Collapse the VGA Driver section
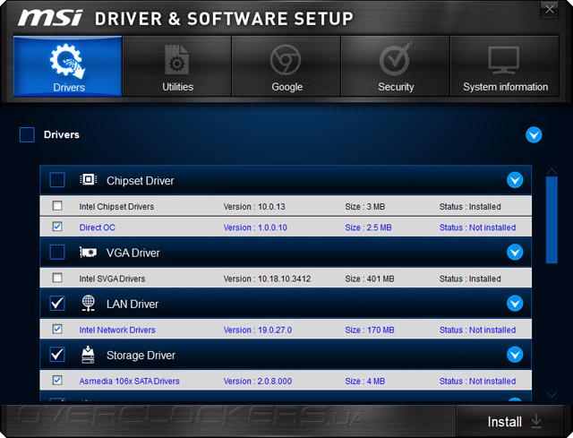 click(515, 252)
